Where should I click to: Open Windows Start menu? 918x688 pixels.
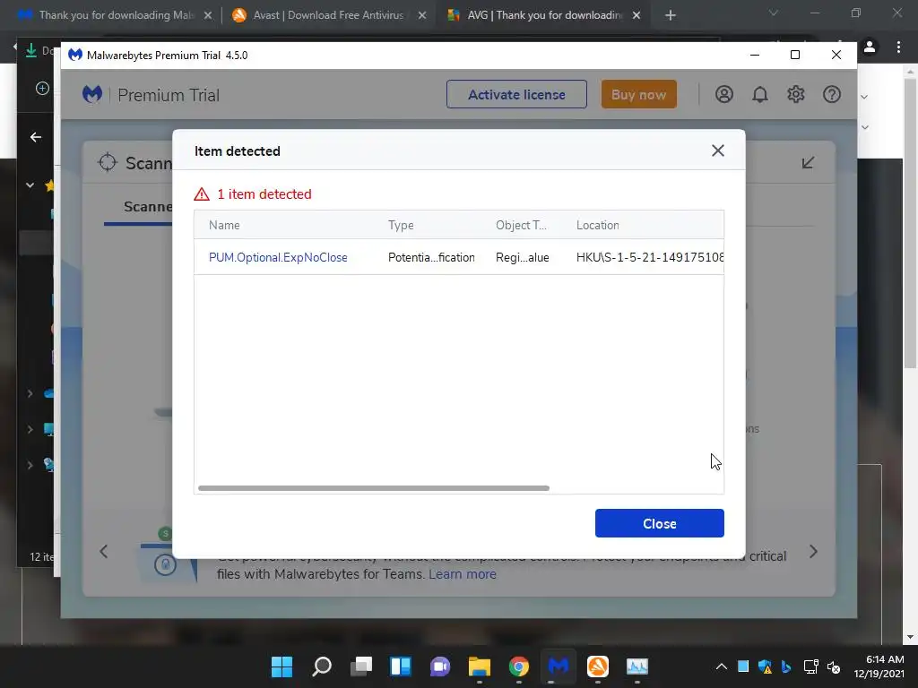(281, 666)
